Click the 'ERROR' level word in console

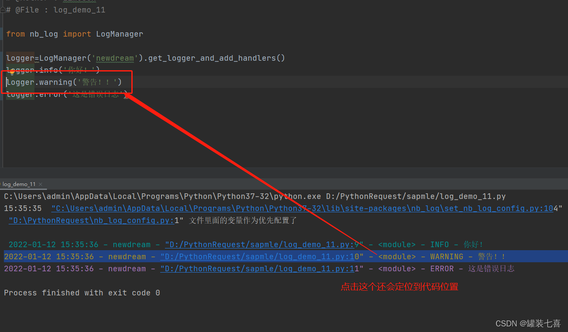pyautogui.click(x=442, y=269)
